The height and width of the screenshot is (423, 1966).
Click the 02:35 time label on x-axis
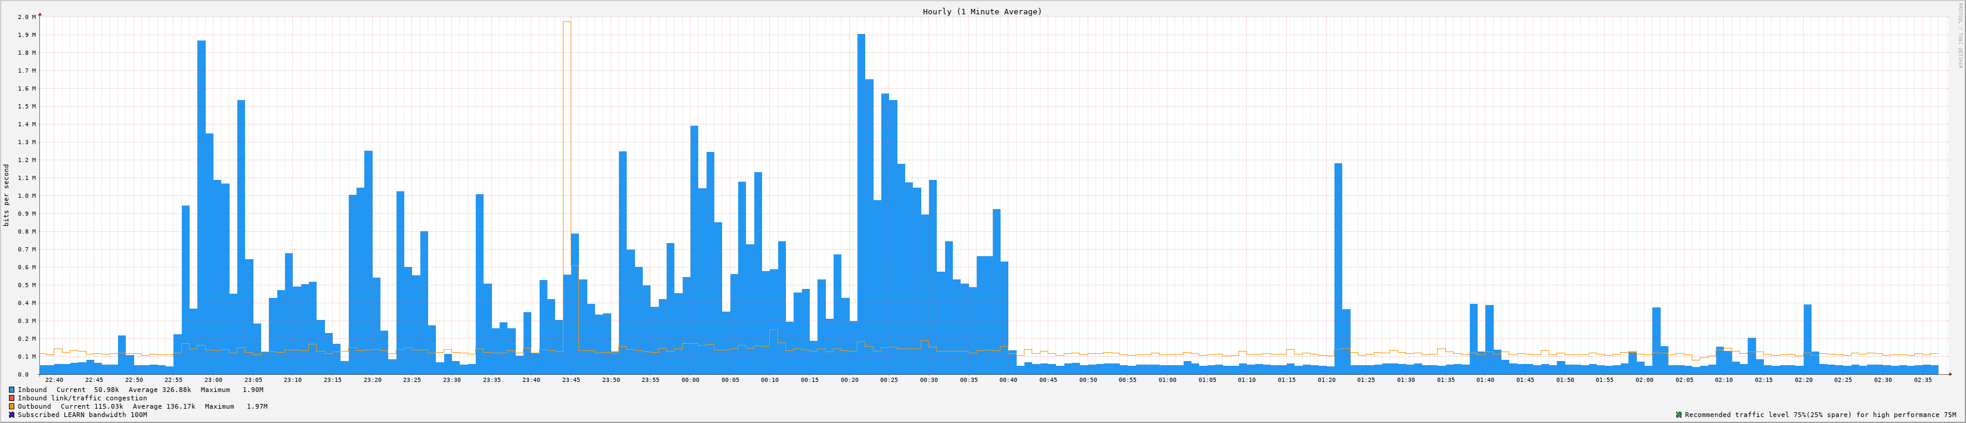[x=1922, y=380]
